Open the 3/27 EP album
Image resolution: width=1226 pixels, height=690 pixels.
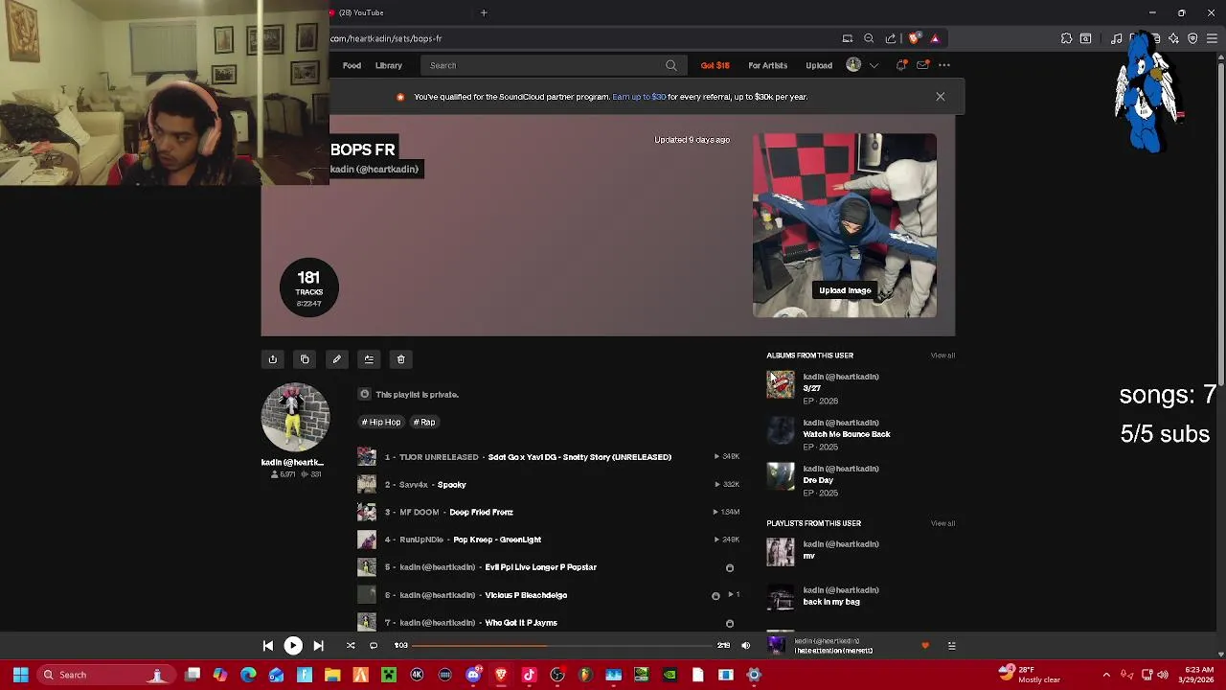click(811, 388)
